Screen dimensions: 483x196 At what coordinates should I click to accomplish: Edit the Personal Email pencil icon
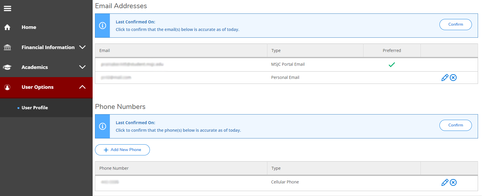[x=445, y=77]
